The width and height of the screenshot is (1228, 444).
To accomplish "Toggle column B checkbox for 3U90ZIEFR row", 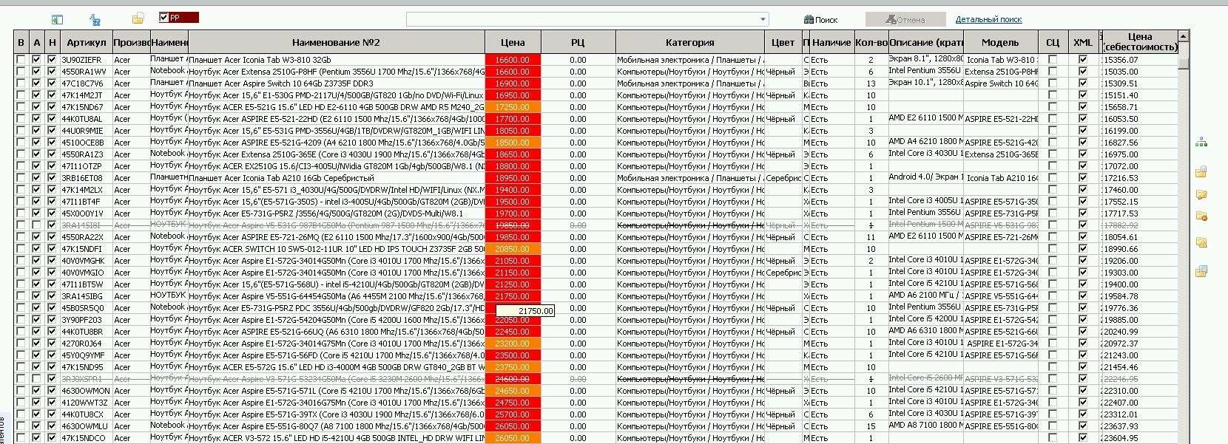I will (x=21, y=60).
